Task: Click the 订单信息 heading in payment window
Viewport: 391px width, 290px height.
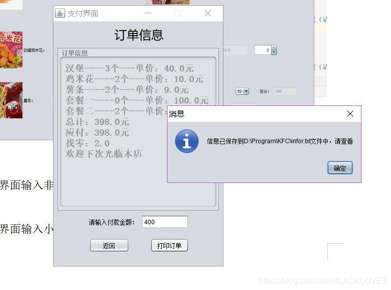Action: pyautogui.click(x=139, y=35)
